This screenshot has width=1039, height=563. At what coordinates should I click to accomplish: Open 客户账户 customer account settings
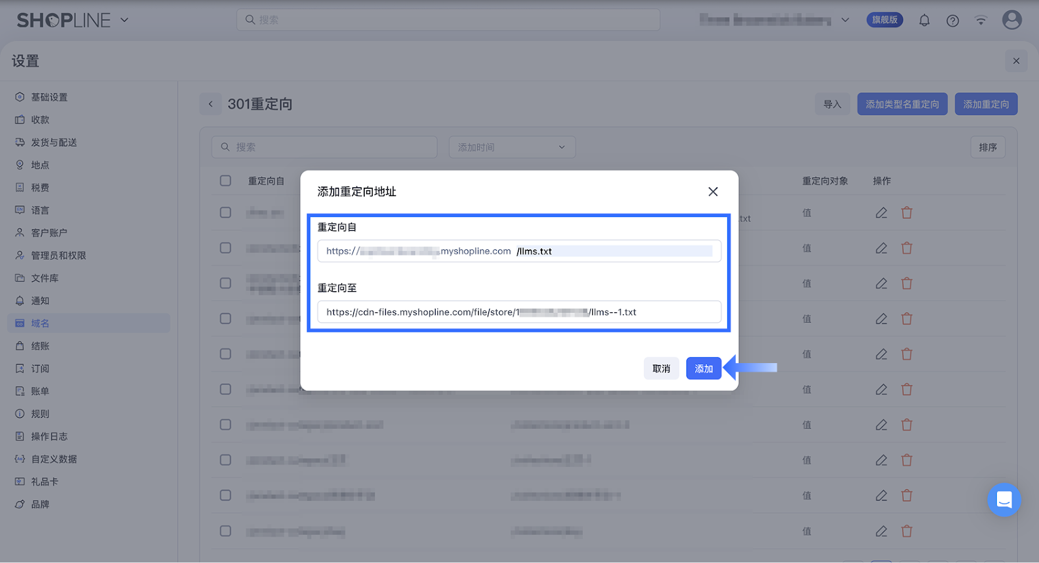(x=89, y=232)
